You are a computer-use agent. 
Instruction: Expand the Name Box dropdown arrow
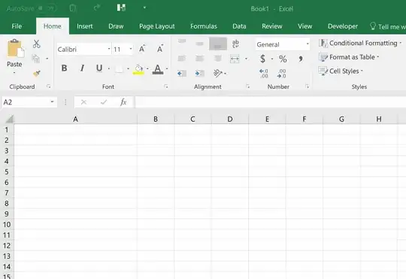[x=53, y=102]
